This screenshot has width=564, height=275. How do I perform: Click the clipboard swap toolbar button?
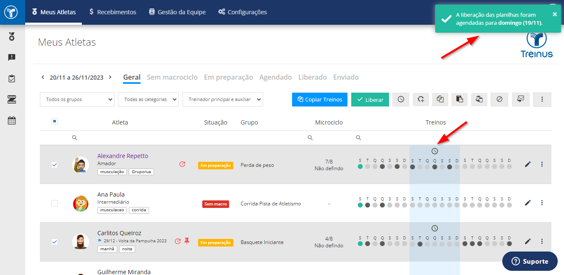pyautogui.click(x=480, y=99)
